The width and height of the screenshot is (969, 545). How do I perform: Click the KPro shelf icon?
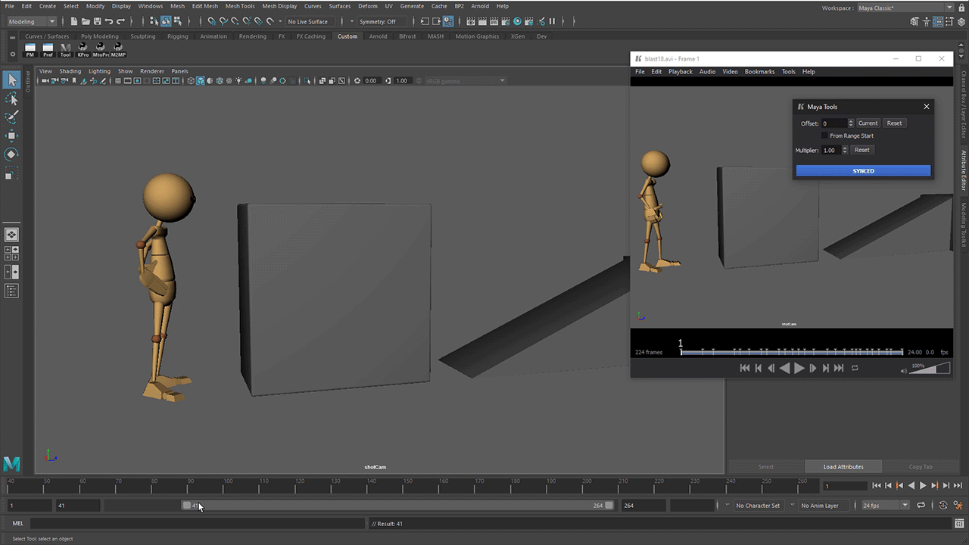click(x=83, y=50)
